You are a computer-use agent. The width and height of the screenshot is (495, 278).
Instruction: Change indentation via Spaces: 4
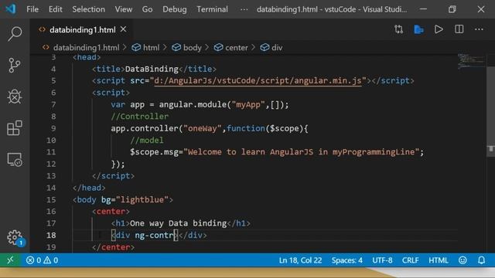coord(346,260)
